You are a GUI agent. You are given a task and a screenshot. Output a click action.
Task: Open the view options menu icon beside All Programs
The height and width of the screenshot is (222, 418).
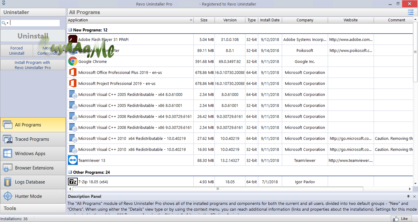pos(411,12)
